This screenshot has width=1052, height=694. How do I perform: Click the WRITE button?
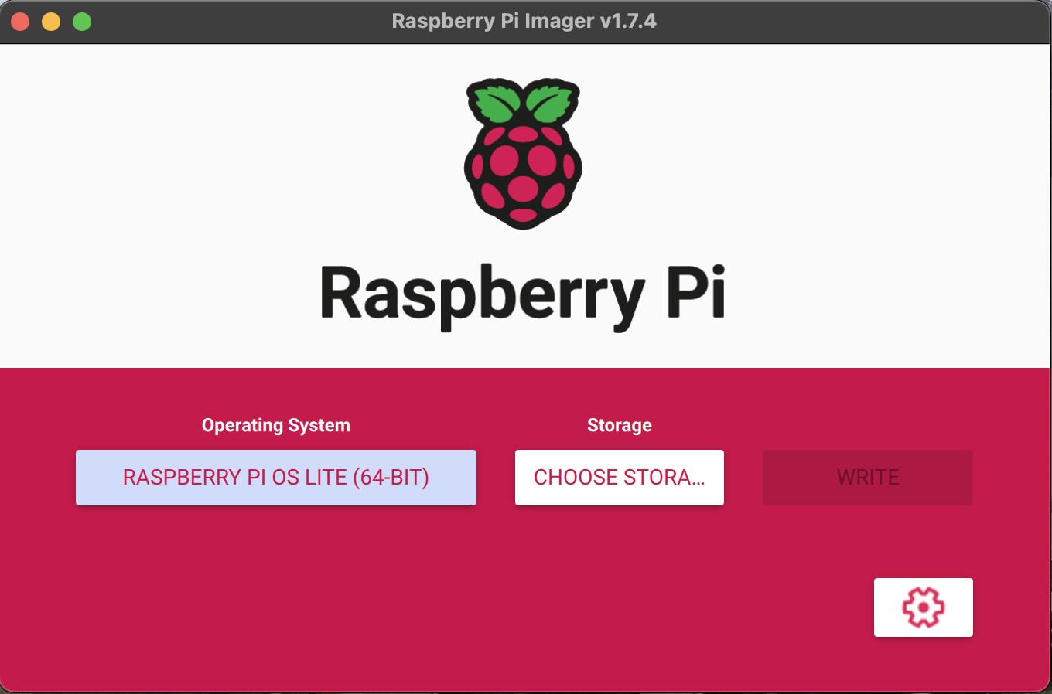pyautogui.click(x=867, y=477)
